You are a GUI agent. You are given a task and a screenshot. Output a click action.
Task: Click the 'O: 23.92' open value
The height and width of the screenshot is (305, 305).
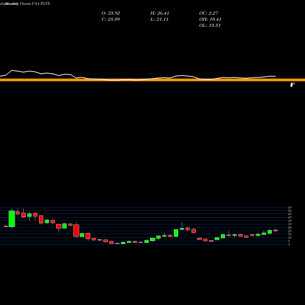tap(111, 13)
